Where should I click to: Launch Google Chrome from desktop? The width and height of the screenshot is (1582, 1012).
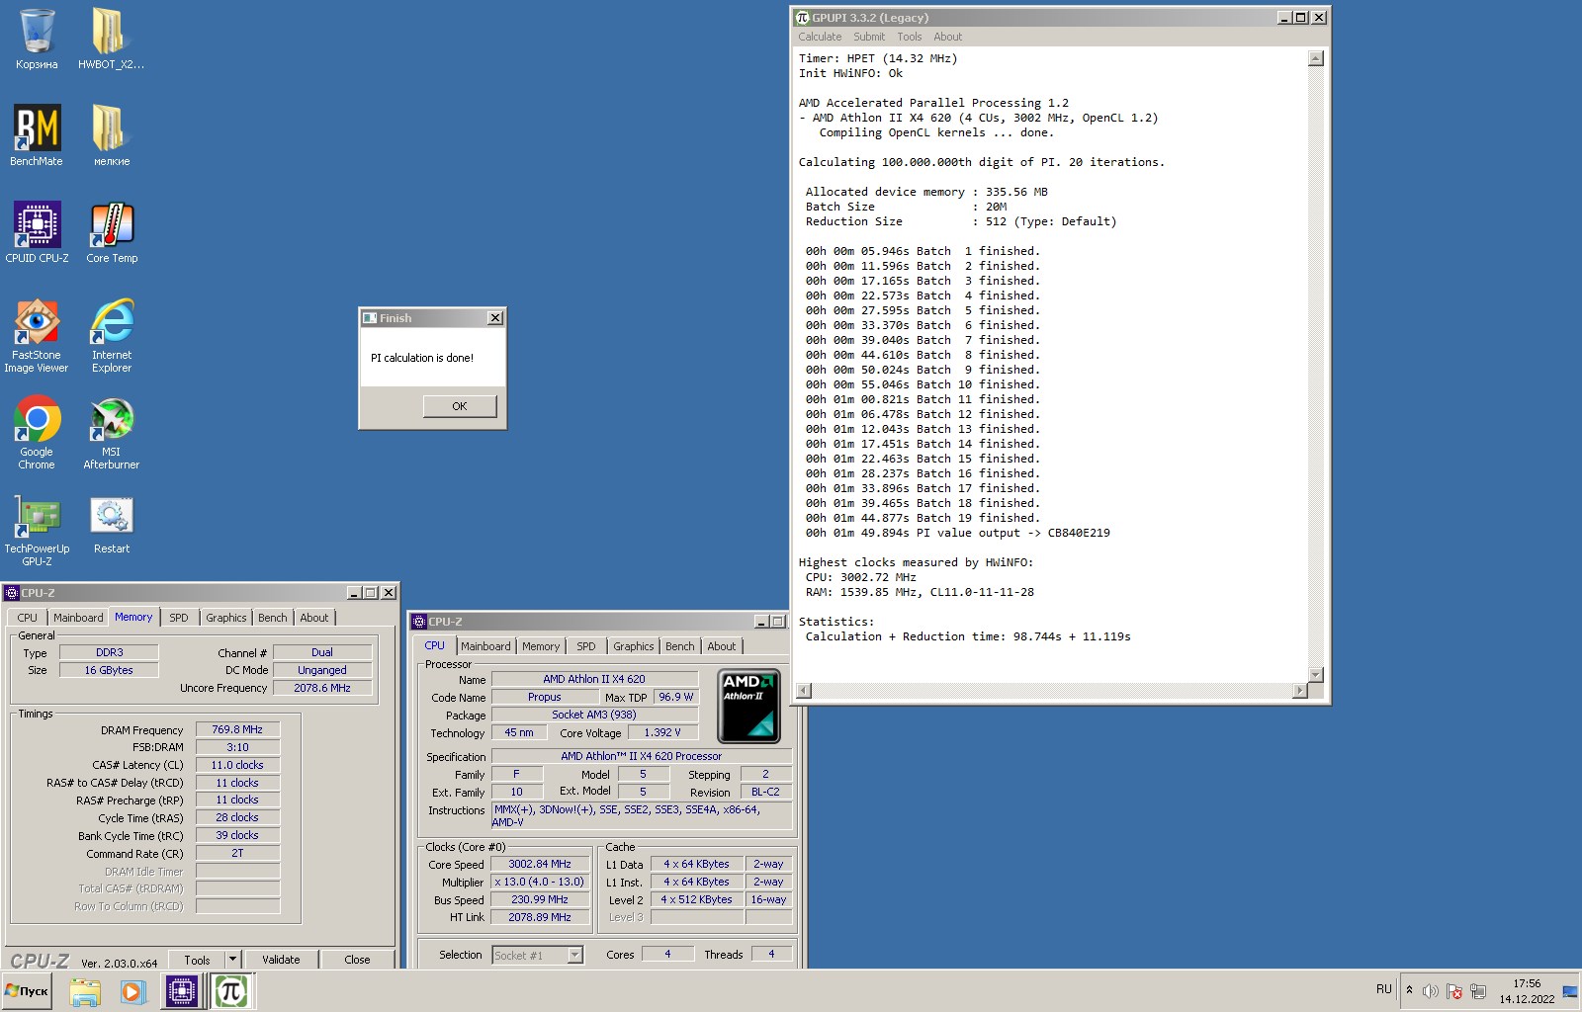(x=37, y=433)
